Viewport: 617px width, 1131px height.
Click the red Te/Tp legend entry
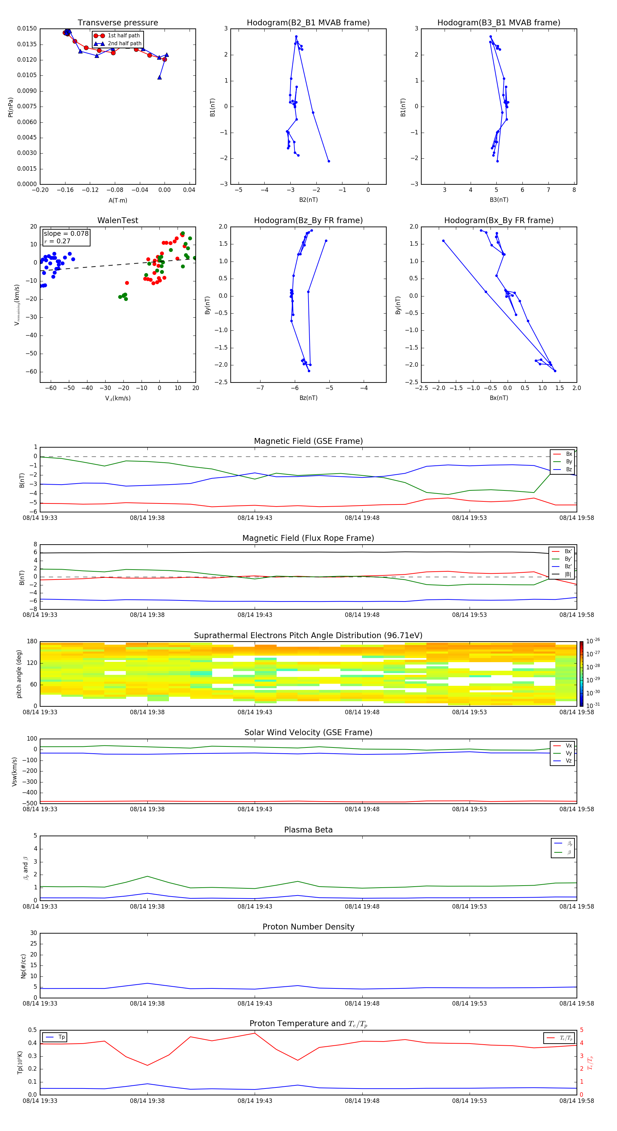559,1038
